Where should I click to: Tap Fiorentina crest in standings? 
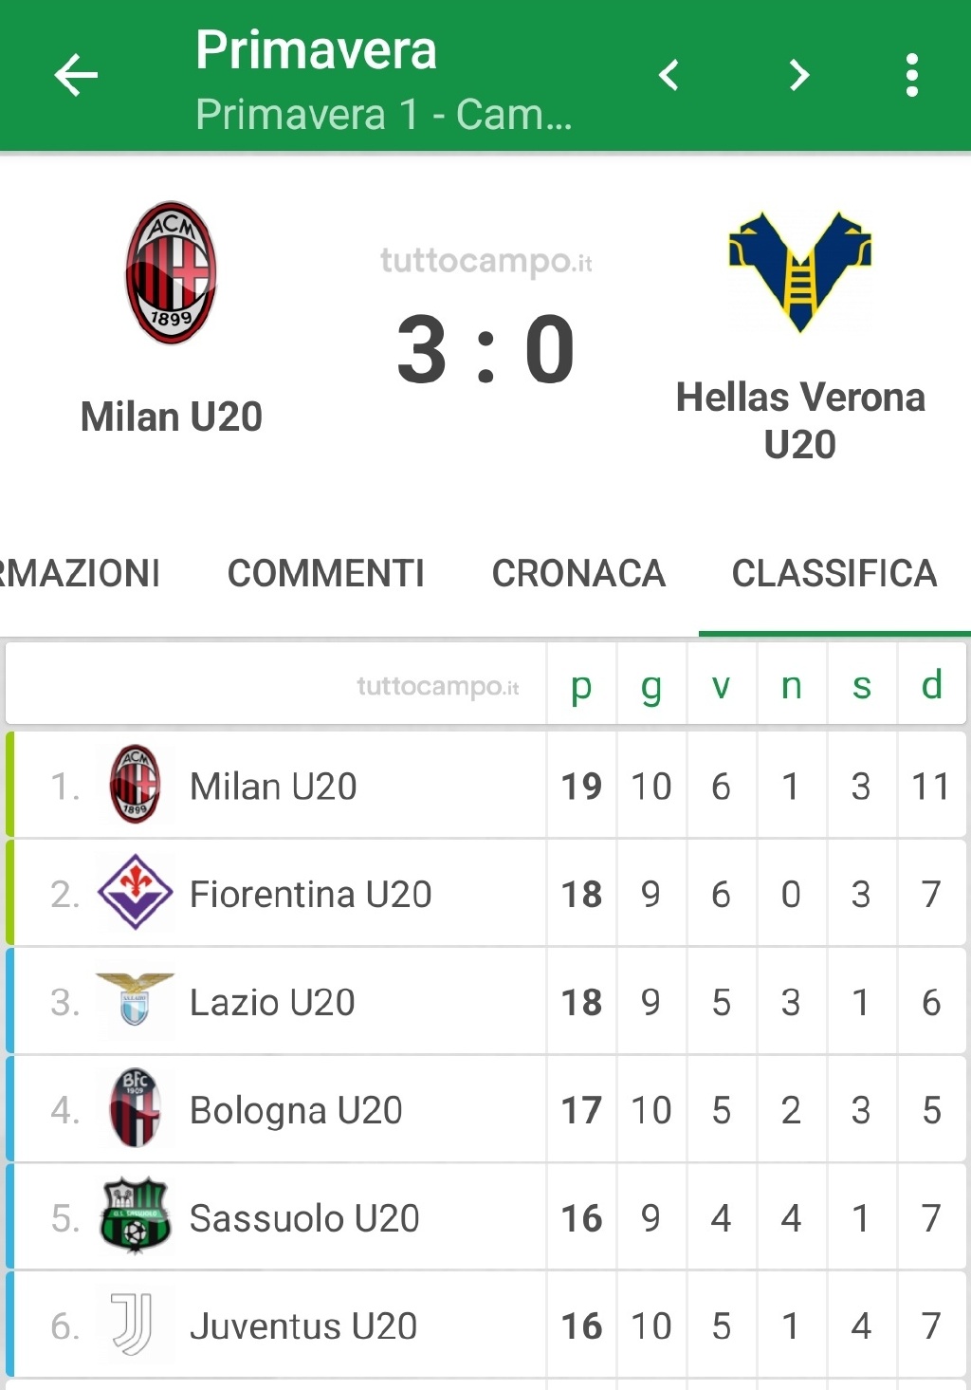click(x=136, y=892)
